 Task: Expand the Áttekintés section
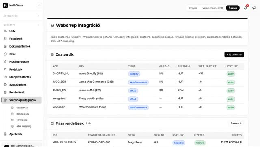point(38,16)
